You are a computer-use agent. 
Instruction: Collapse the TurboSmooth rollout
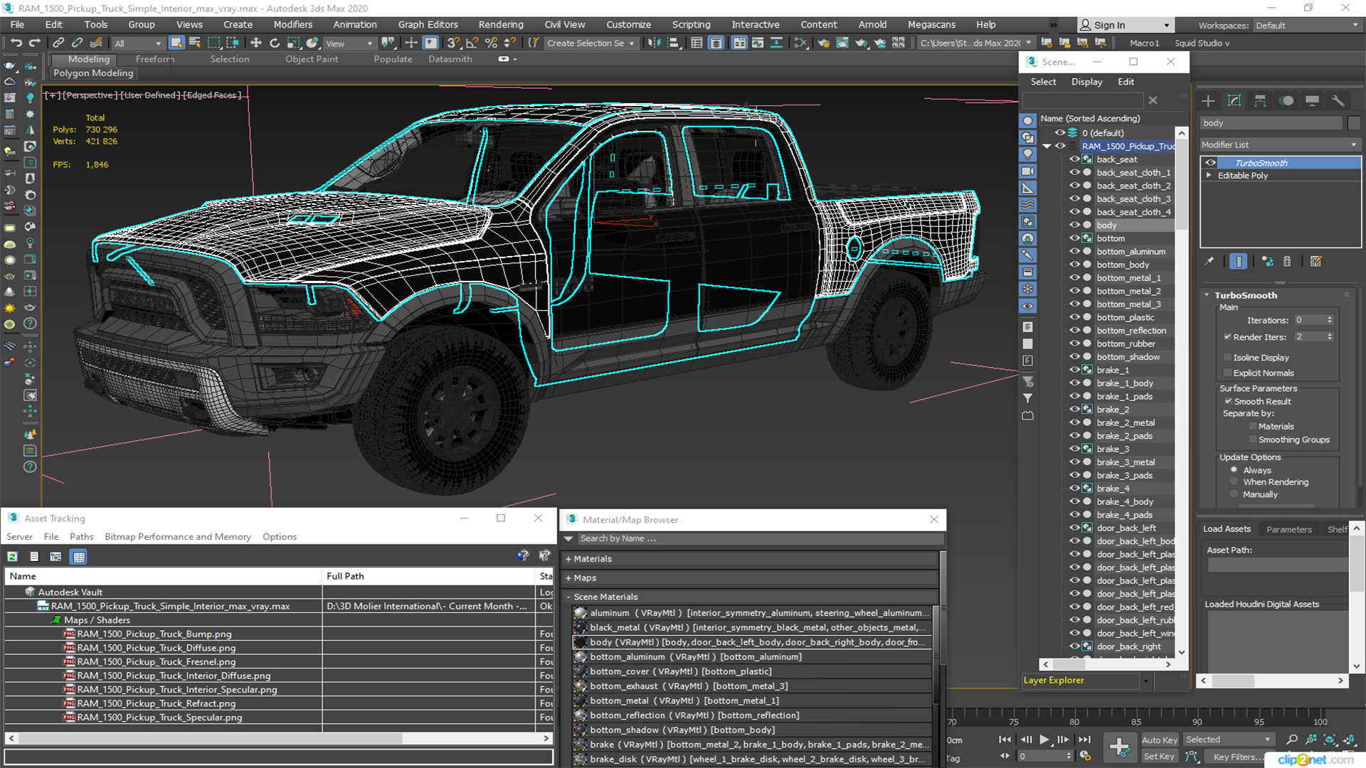[1207, 295]
